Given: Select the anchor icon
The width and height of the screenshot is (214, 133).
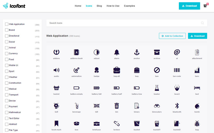Looking at the screenshot, I should point(137,52).
